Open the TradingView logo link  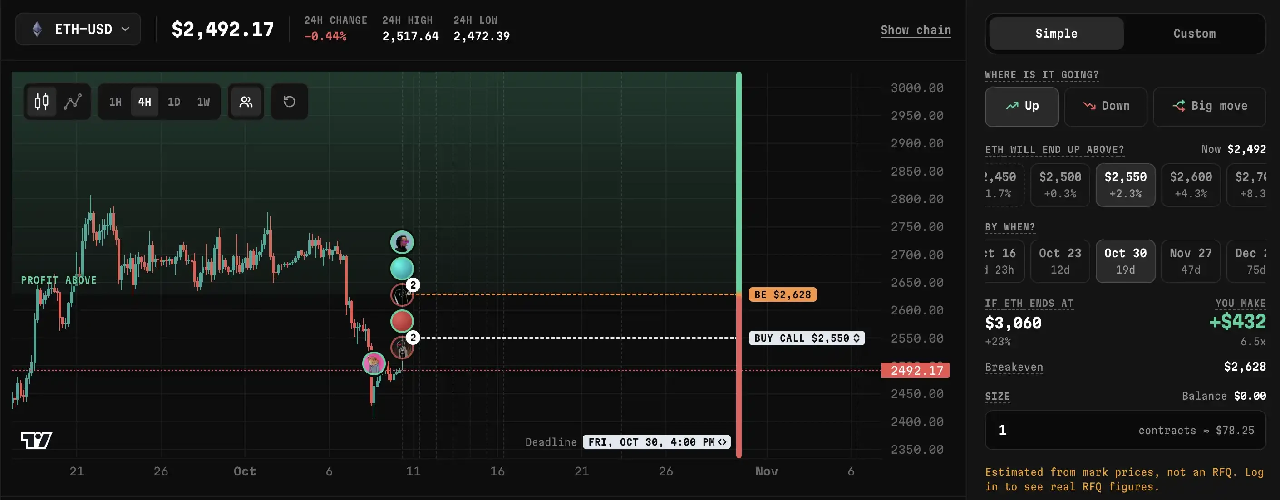(36, 440)
